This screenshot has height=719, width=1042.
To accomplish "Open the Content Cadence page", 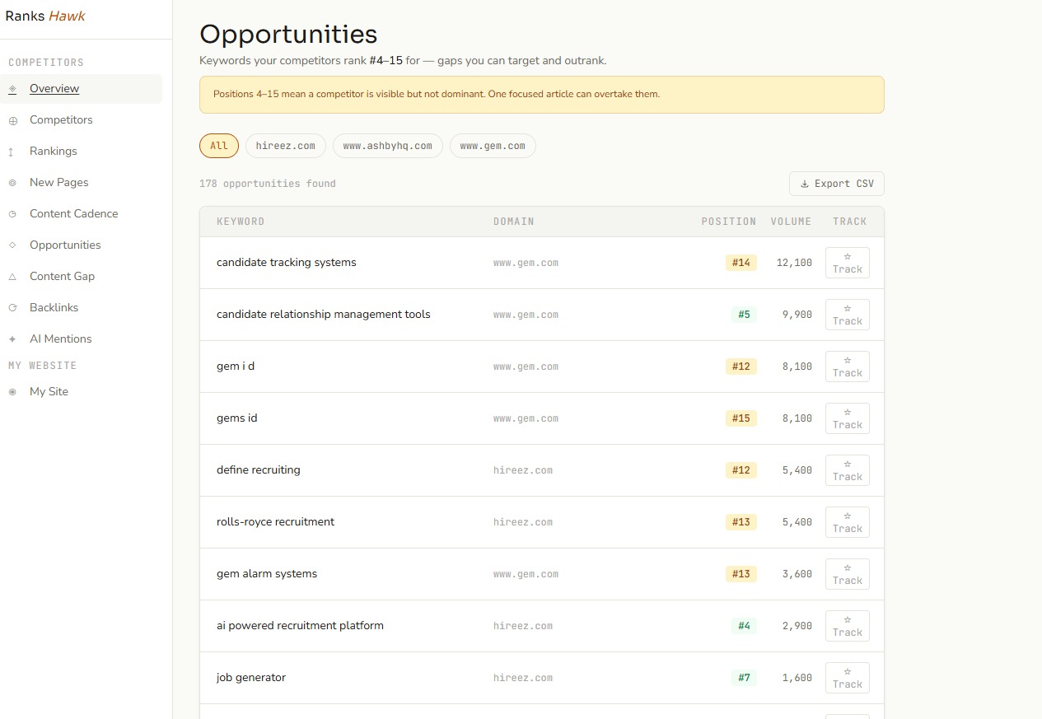I will (x=82, y=214).
